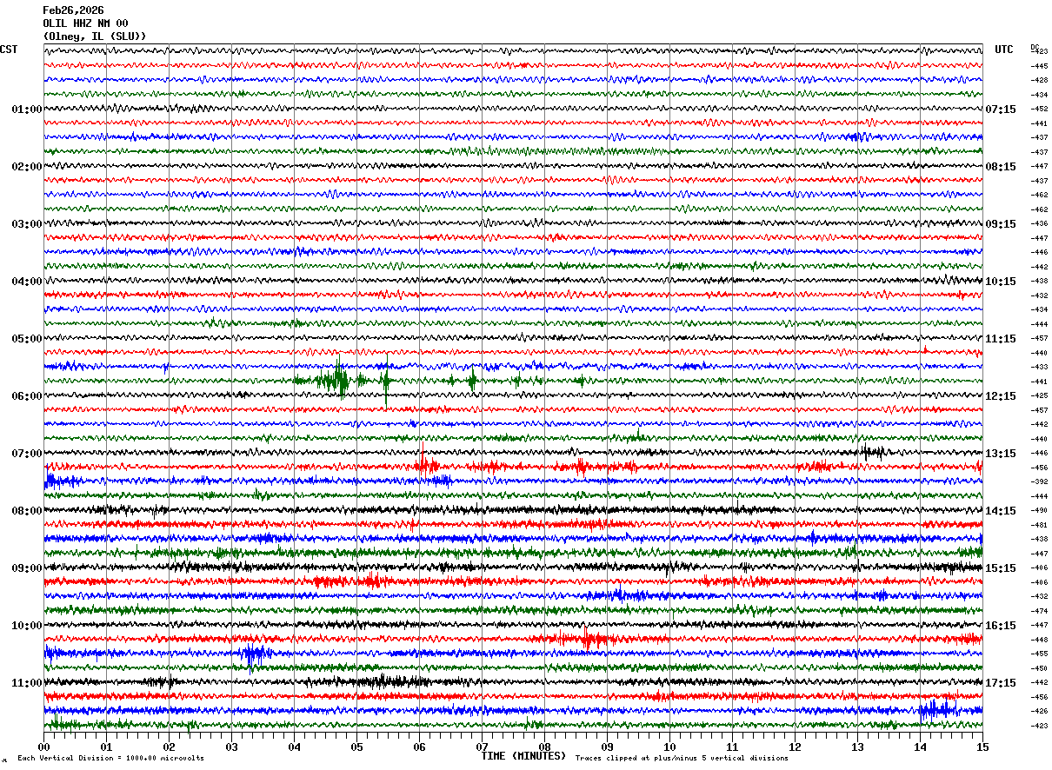This screenshot has width=1052, height=770.
Task: Click DC offset value -448
Action: click(x=1039, y=640)
